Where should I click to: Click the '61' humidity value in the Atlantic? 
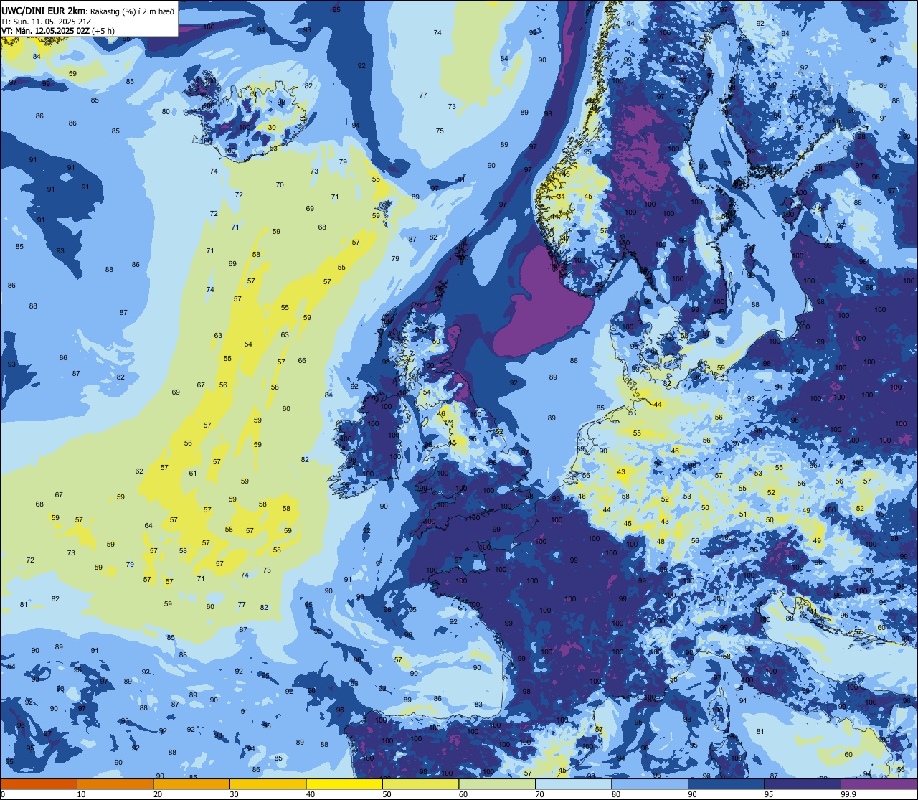[x=193, y=473]
